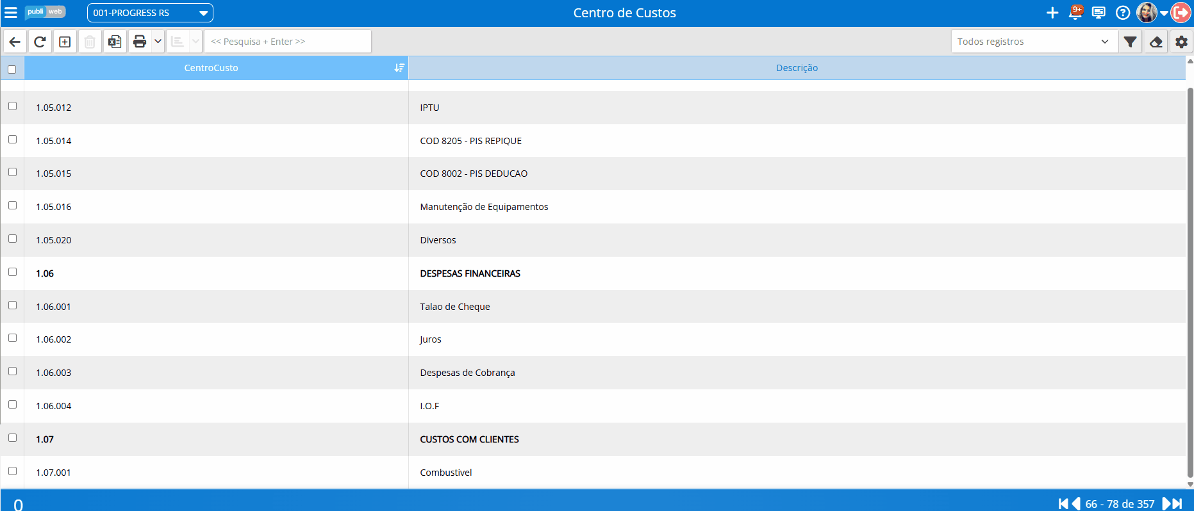The image size is (1194, 511).
Task: Click the chart report icon
Action: (178, 42)
